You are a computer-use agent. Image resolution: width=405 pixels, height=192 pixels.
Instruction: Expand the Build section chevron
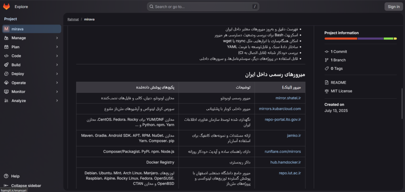point(57,65)
